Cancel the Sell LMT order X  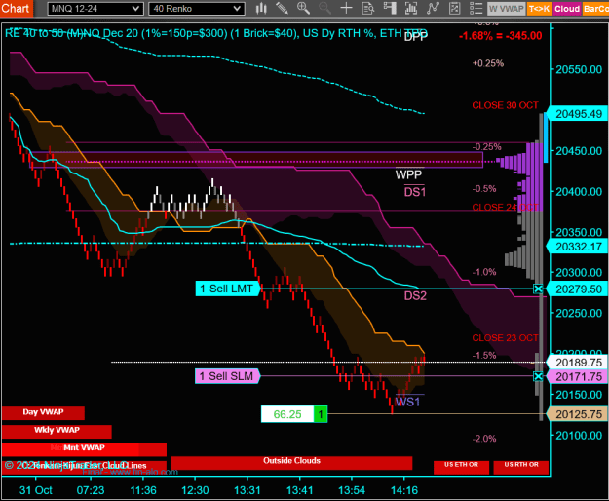pos(538,289)
